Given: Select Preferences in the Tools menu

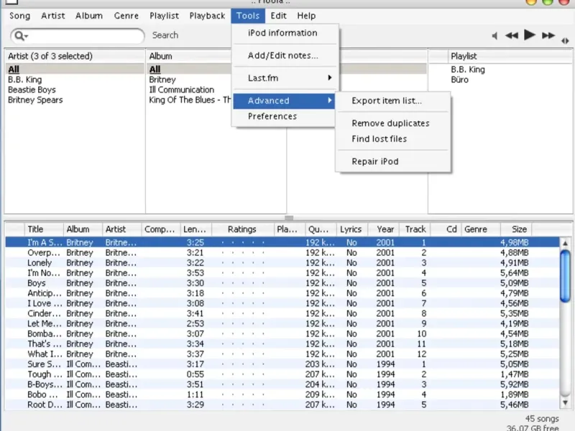Looking at the screenshot, I should pos(272,116).
